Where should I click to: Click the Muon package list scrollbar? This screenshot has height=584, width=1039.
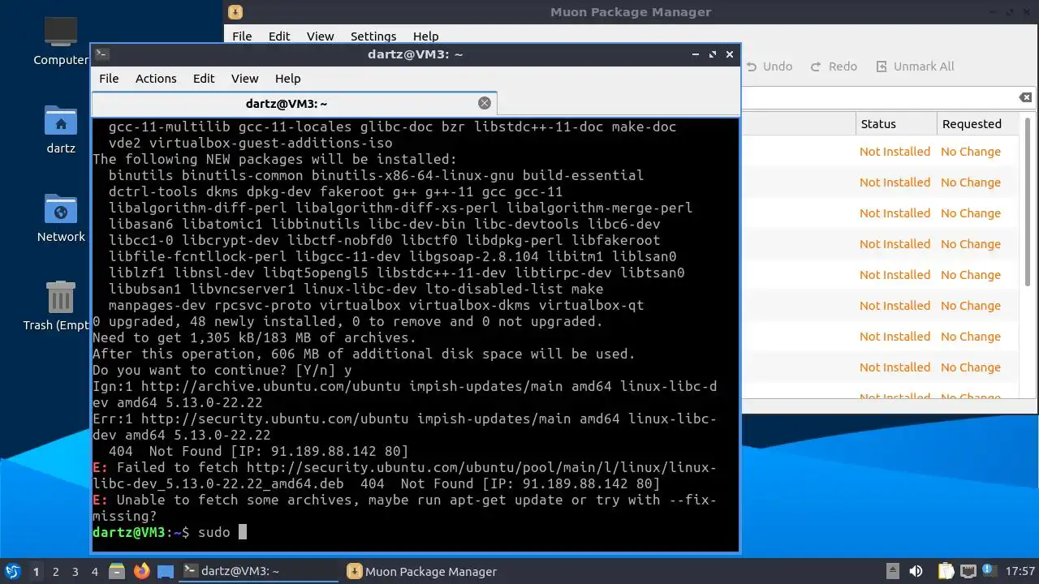tap(1028, 203)
